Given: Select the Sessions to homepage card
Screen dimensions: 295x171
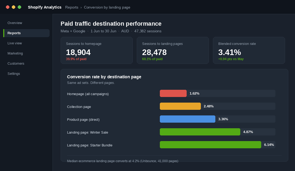Looking at the screenshot, I should (x=97, y=50).
